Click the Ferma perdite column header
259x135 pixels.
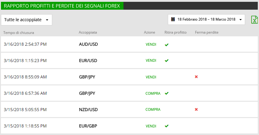coord(207,32)
